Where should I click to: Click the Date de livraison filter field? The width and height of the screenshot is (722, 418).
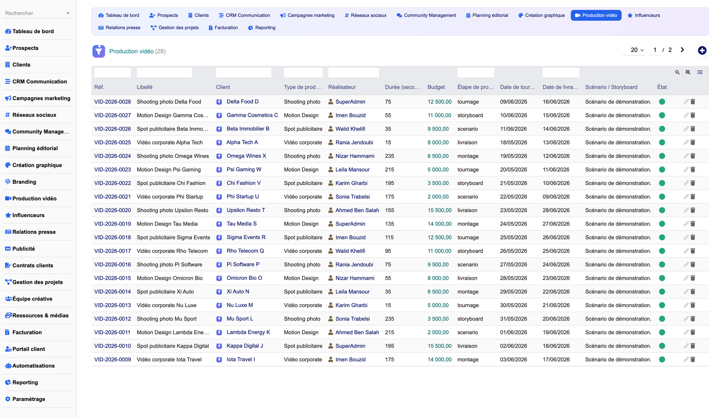[561, 73]
